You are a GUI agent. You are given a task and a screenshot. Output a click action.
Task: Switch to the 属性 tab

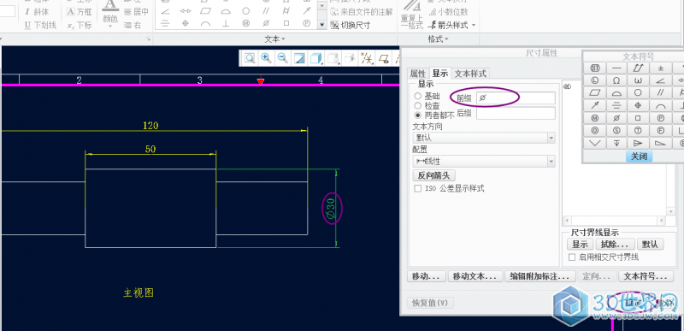tap(418, 74)
